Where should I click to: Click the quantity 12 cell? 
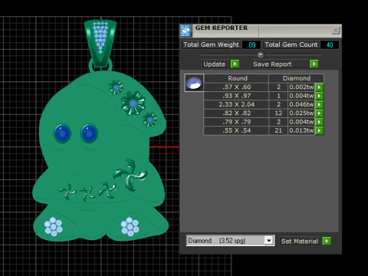tap(278, 113)
